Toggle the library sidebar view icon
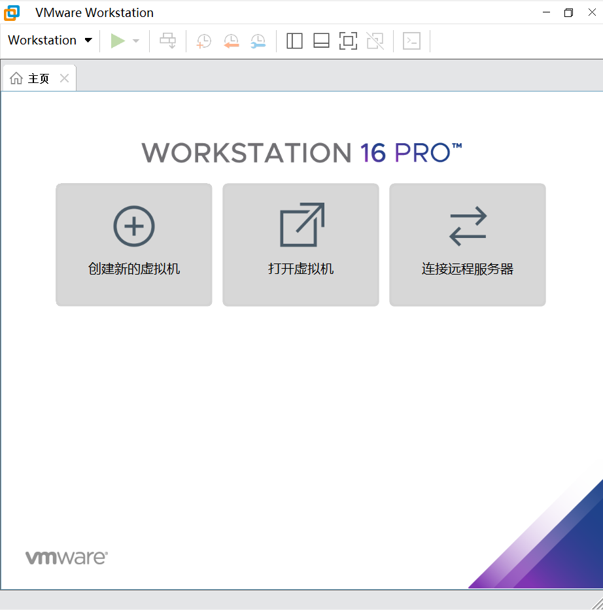The image size is (603, 610). pyautogui.click(x=294, y=41)
